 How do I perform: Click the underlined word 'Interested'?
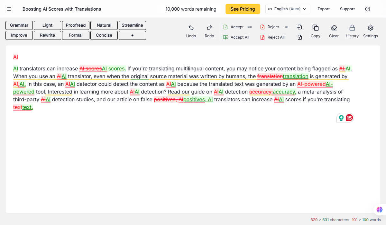tap(60, 92)
